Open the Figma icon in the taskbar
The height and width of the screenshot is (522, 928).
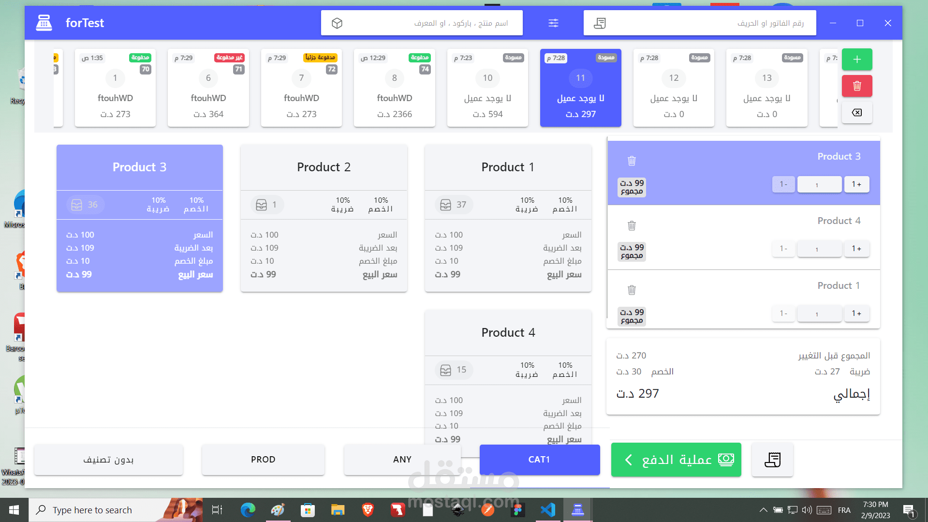tap(518, 510)
